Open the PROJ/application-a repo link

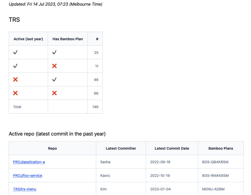[29, 162]
